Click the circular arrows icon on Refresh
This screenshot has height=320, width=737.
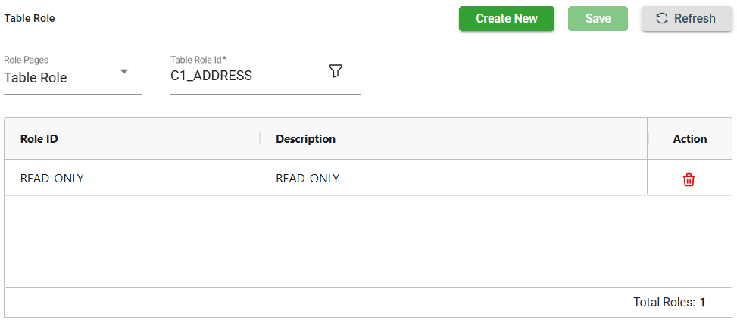click(x=662, y=19)
